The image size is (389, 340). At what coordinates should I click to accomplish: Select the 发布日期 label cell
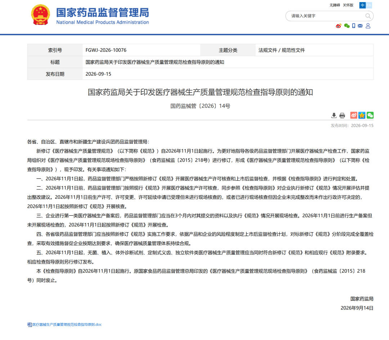[x=55, y=74]
